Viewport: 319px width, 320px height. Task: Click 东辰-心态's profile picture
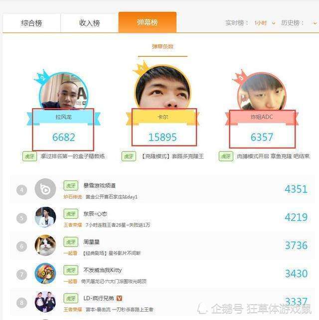click(x=45, y=217)
